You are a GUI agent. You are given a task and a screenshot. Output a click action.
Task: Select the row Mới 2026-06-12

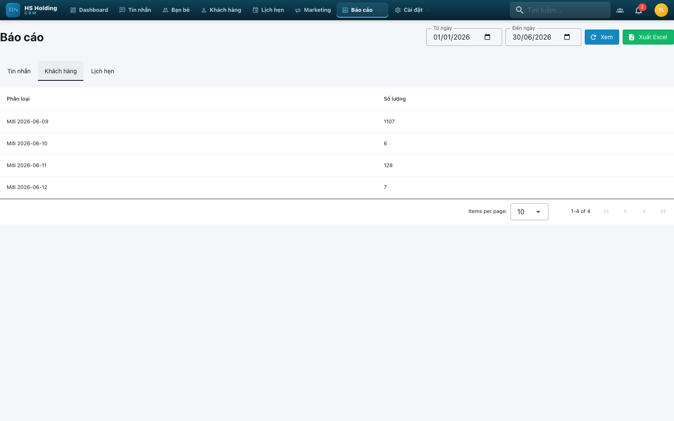click(x=337, y=187)
